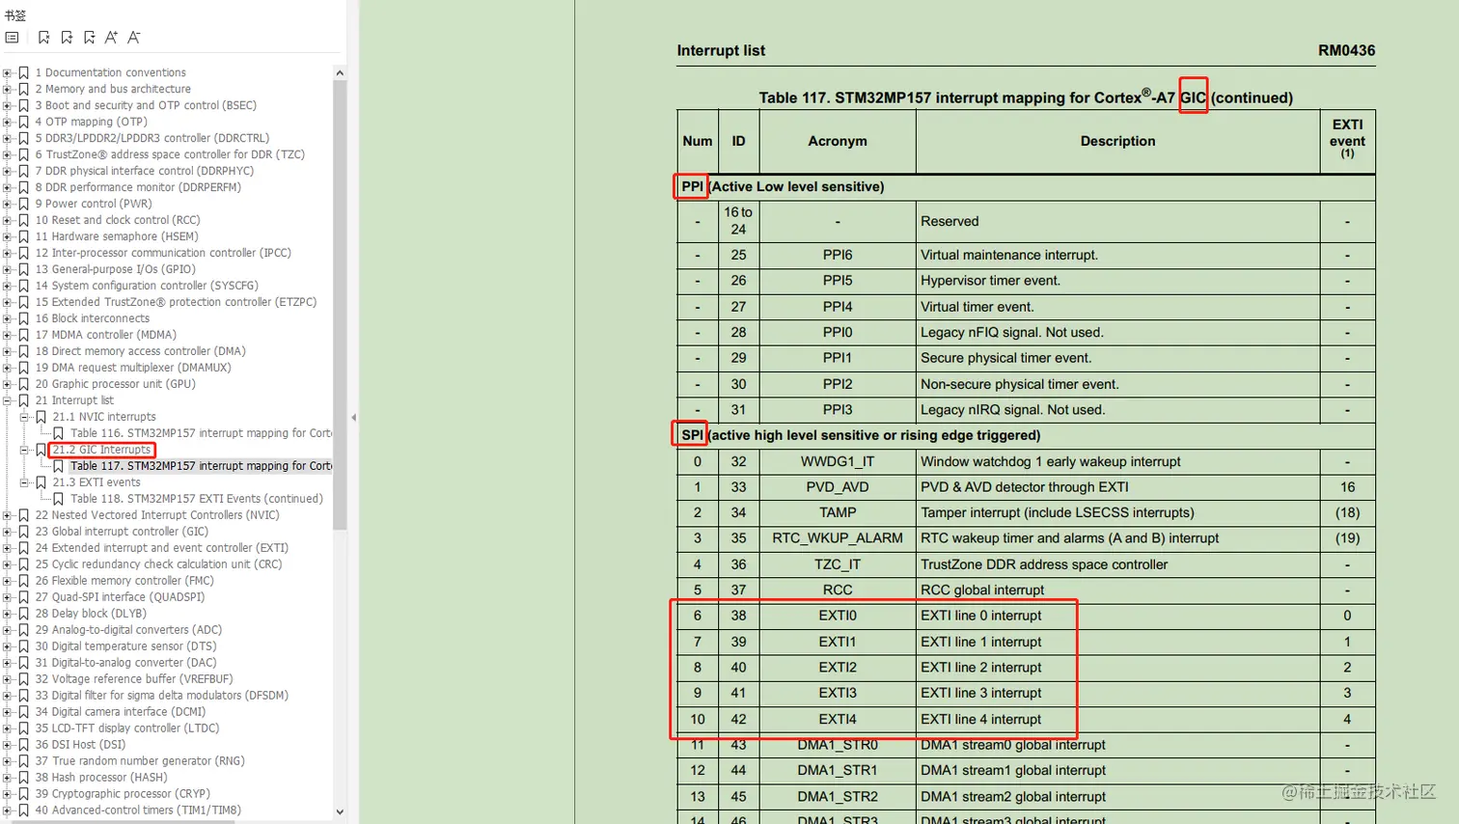This screenshot has height=824, width=1459.
Task: Click the WWDG1_IT acronym cell
Action: point(838,461)
